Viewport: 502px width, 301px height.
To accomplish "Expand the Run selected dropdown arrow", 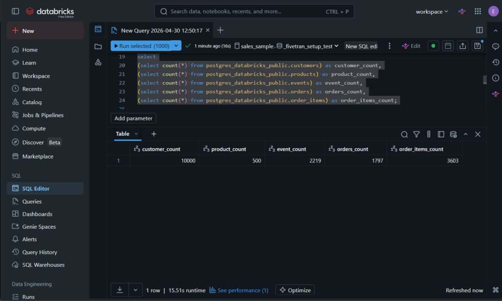I will (x=176, y=46).
